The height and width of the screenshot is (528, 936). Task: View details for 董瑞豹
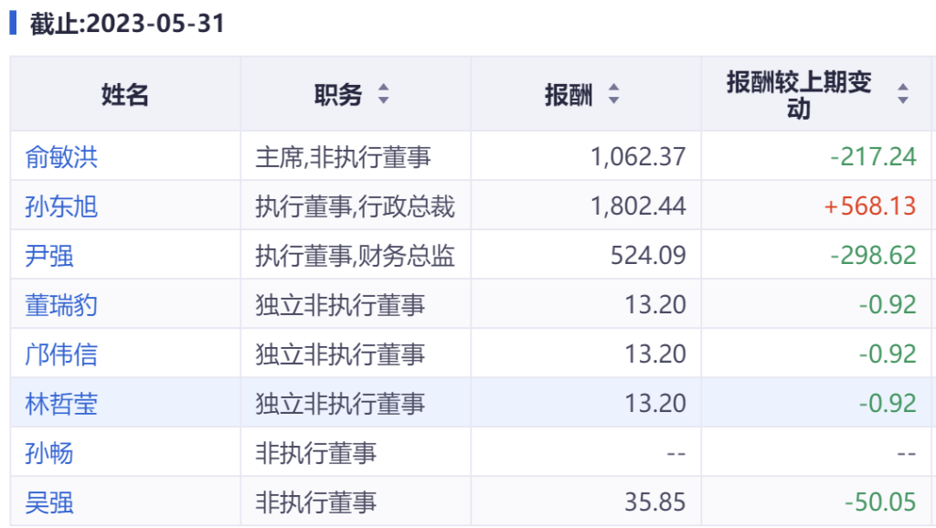click(61, 305)
